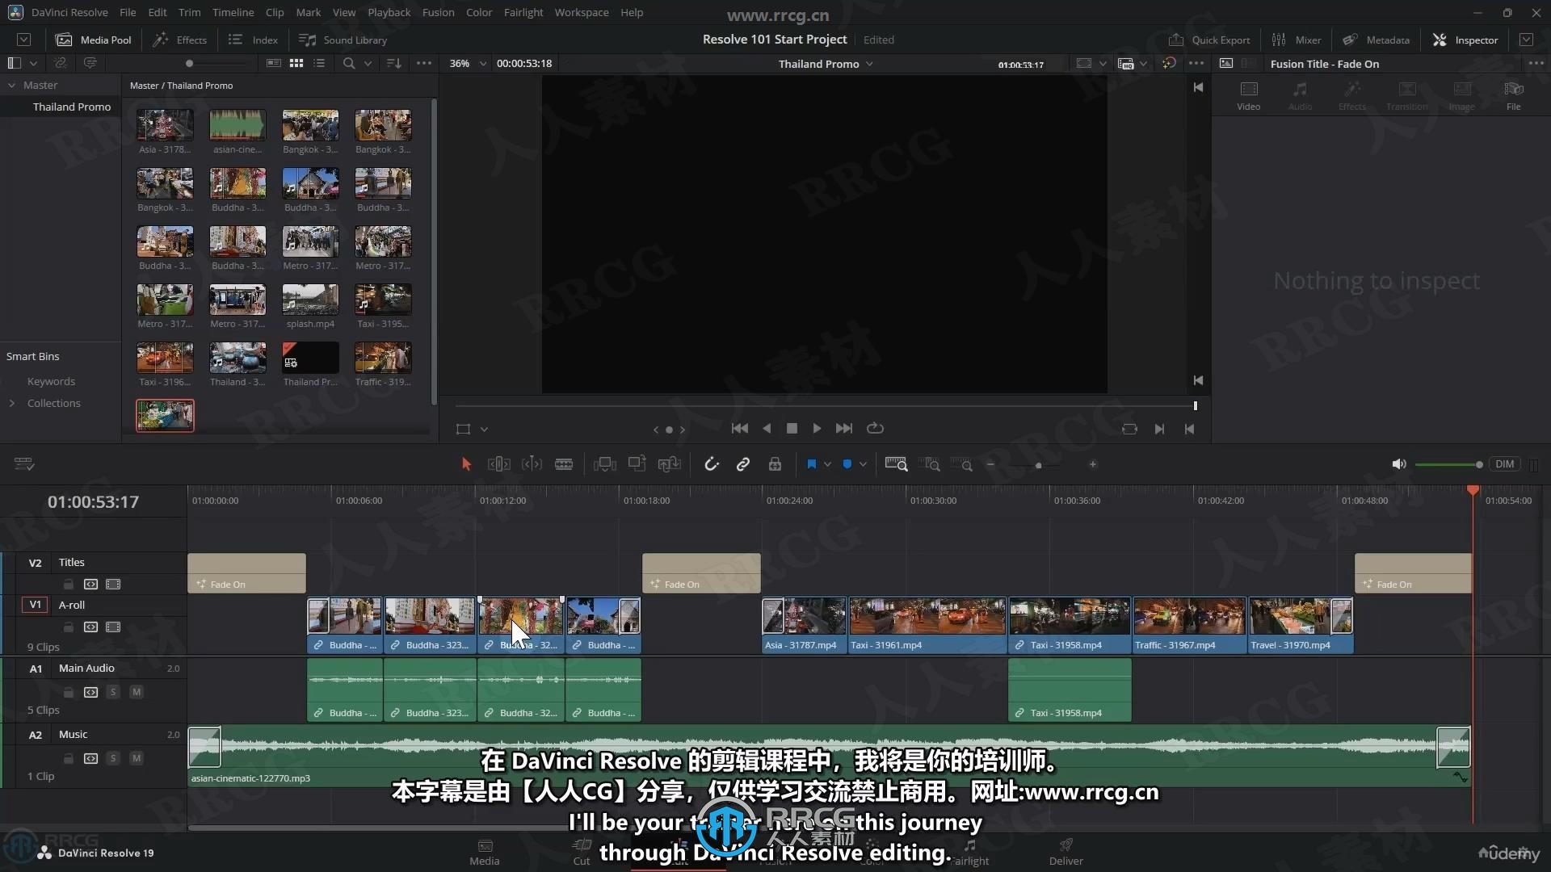This screenshot has width=1551, height=872.
Task: Open the Fairlight menu
Action: coord(523,12)
